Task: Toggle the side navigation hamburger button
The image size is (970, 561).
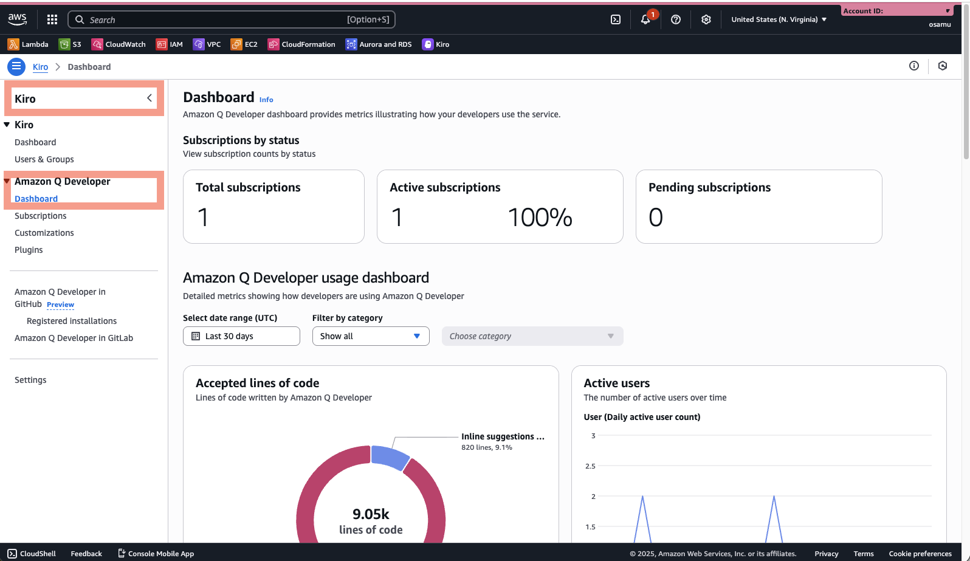Action: coord(16,67)
